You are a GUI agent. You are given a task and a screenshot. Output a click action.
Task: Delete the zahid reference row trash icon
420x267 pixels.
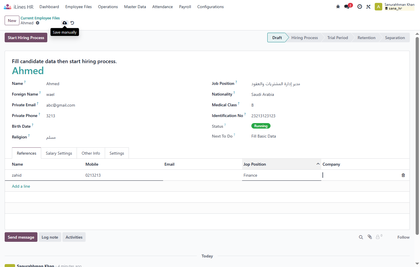pyautogui.click(x=403, y=175)
